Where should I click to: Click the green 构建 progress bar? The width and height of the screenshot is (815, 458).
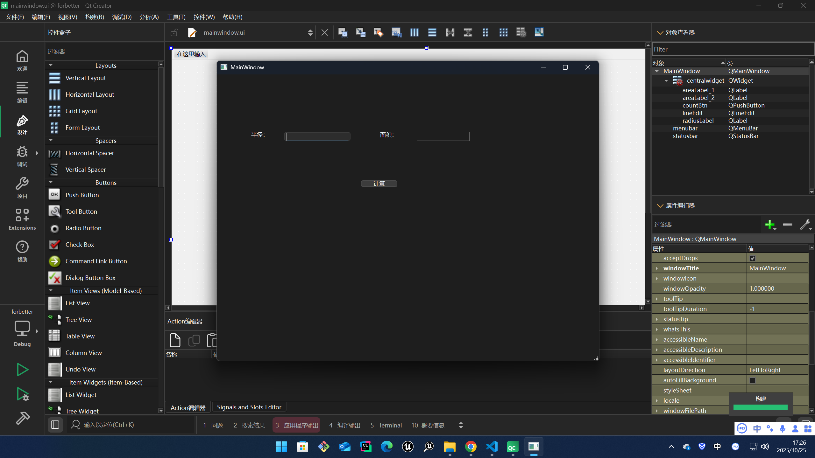760,407
